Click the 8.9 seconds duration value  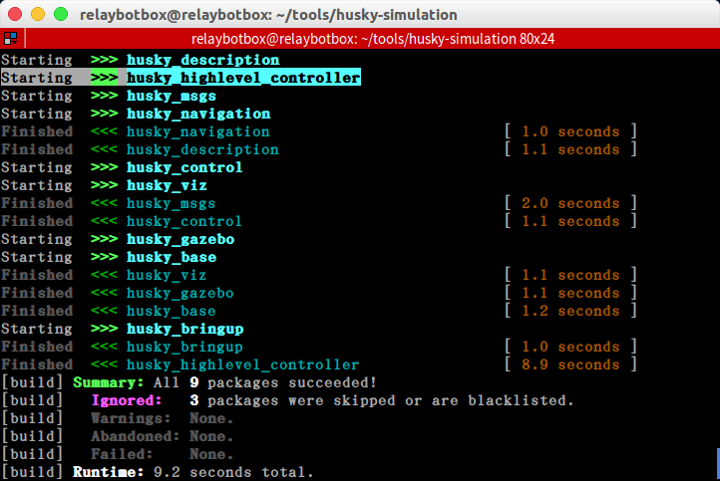tap(570, 364)
